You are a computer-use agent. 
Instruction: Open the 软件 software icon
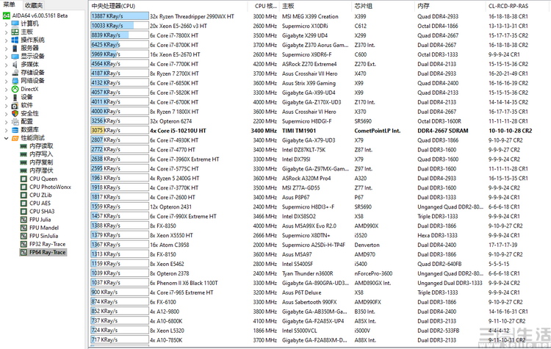[15, 105]
